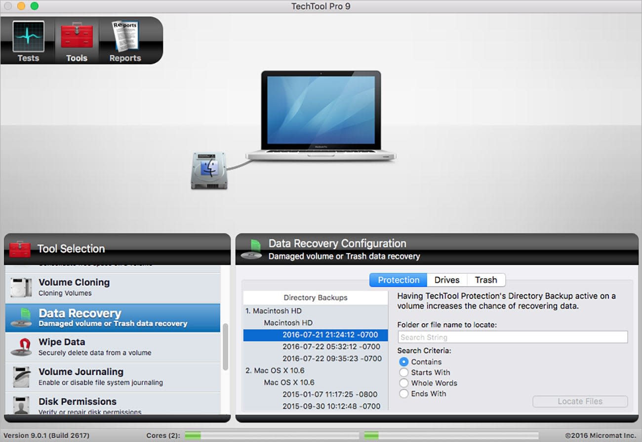Zoom the window with green button
Screen dimensions: 642x442
[34, 6]
